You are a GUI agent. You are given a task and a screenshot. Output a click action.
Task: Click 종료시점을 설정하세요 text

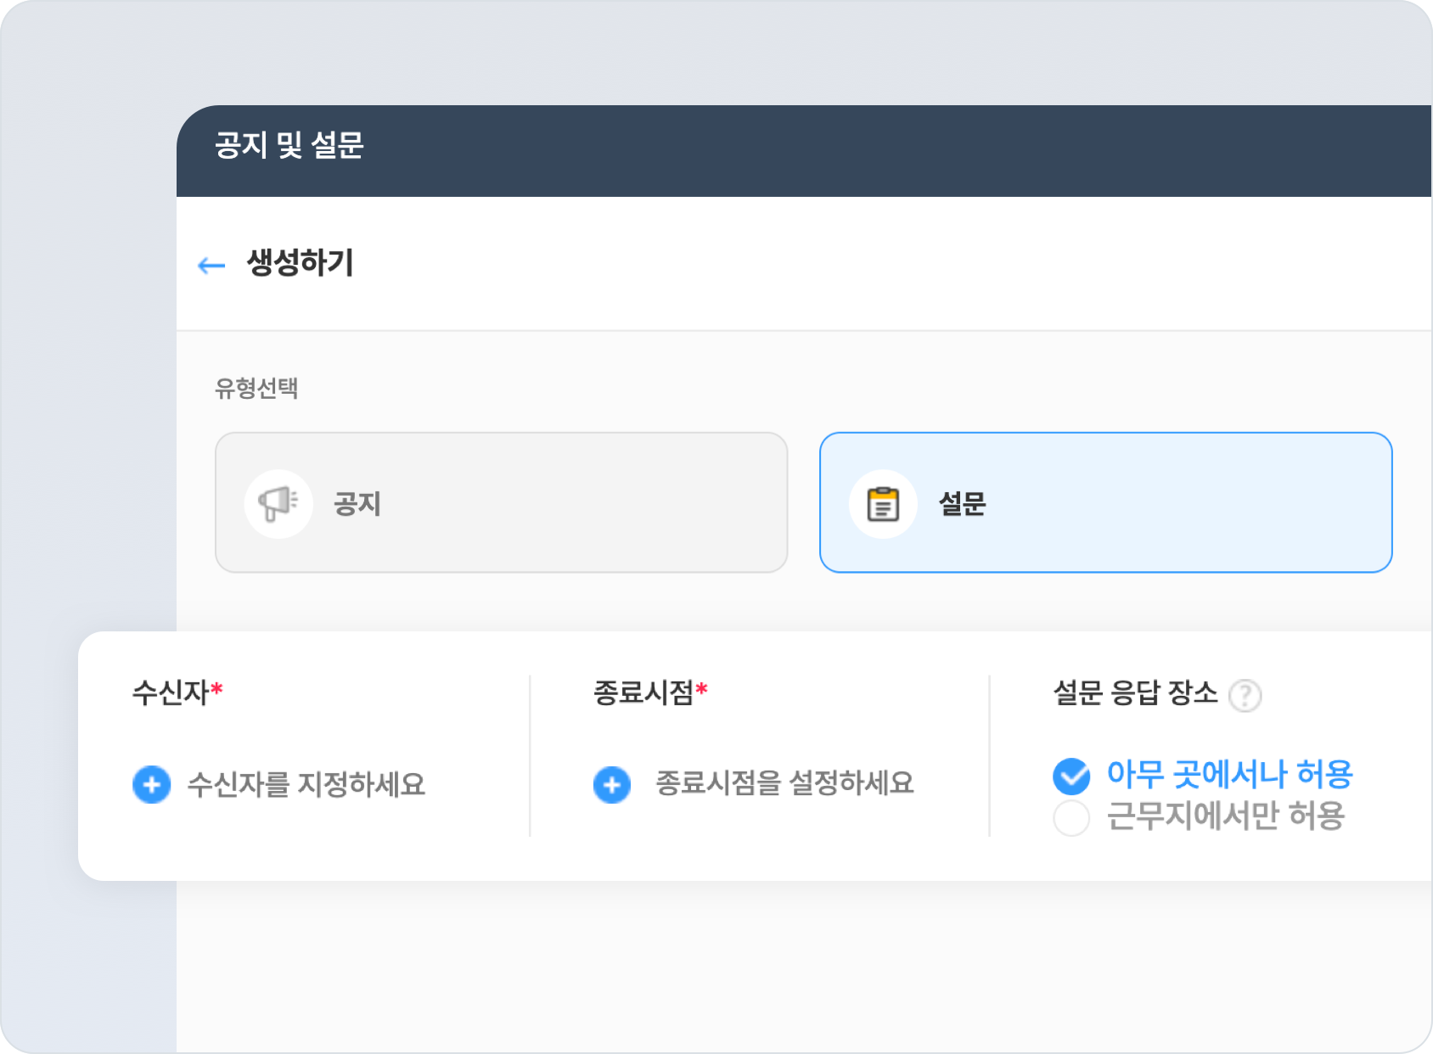[x=784, y=782]
